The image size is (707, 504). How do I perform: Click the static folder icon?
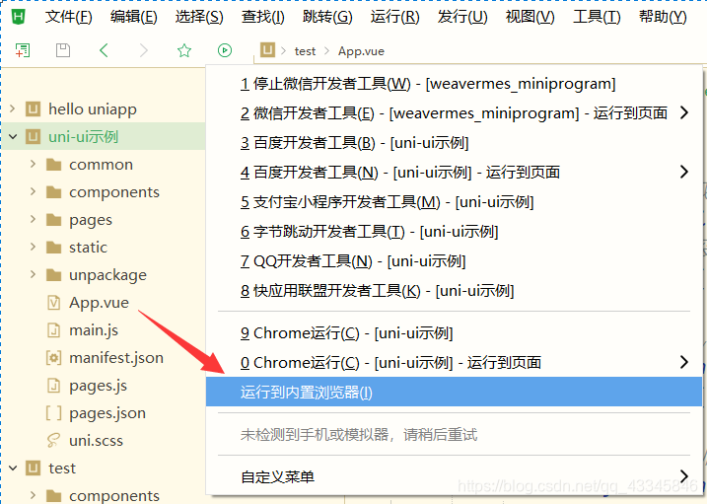(53, 248)
